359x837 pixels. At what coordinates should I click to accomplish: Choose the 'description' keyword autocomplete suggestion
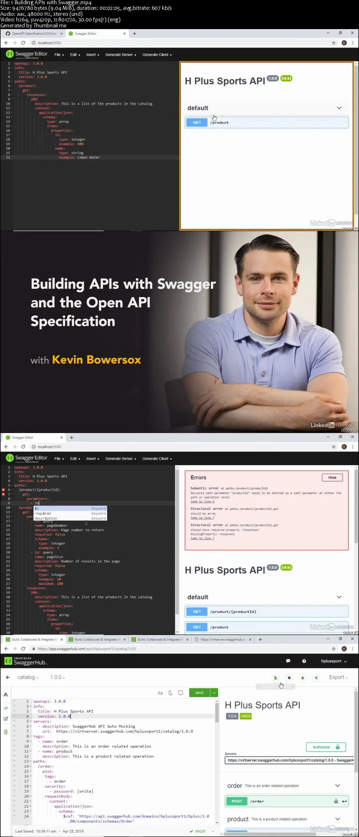tap(70, 518)
